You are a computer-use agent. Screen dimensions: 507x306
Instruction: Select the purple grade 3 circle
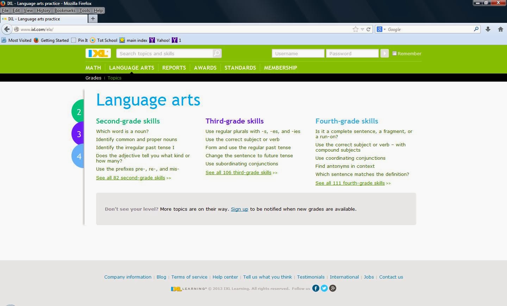78,134
